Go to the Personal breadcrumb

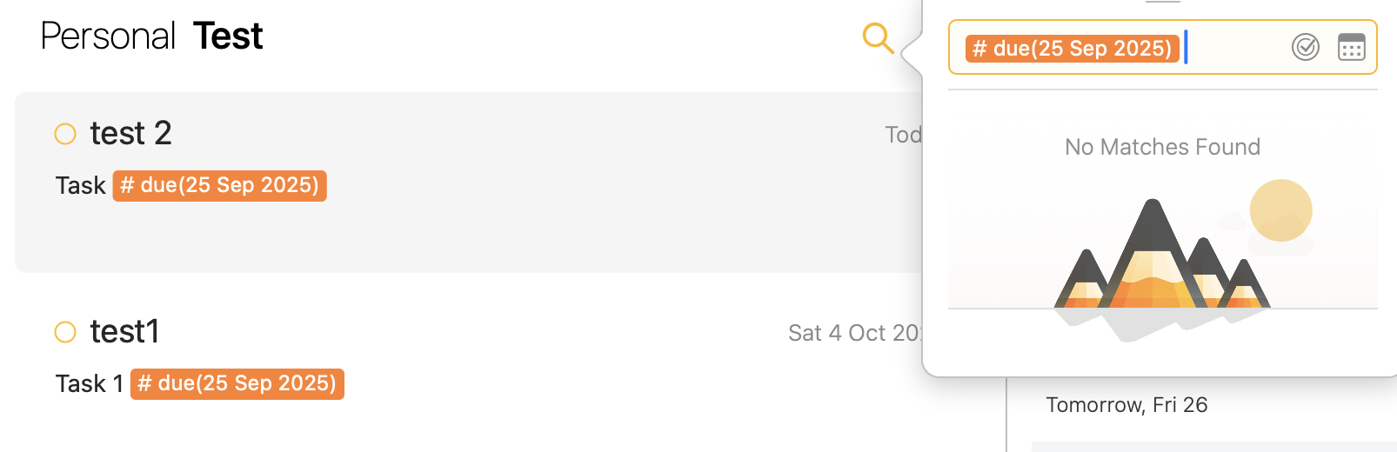tap(108, 37)
